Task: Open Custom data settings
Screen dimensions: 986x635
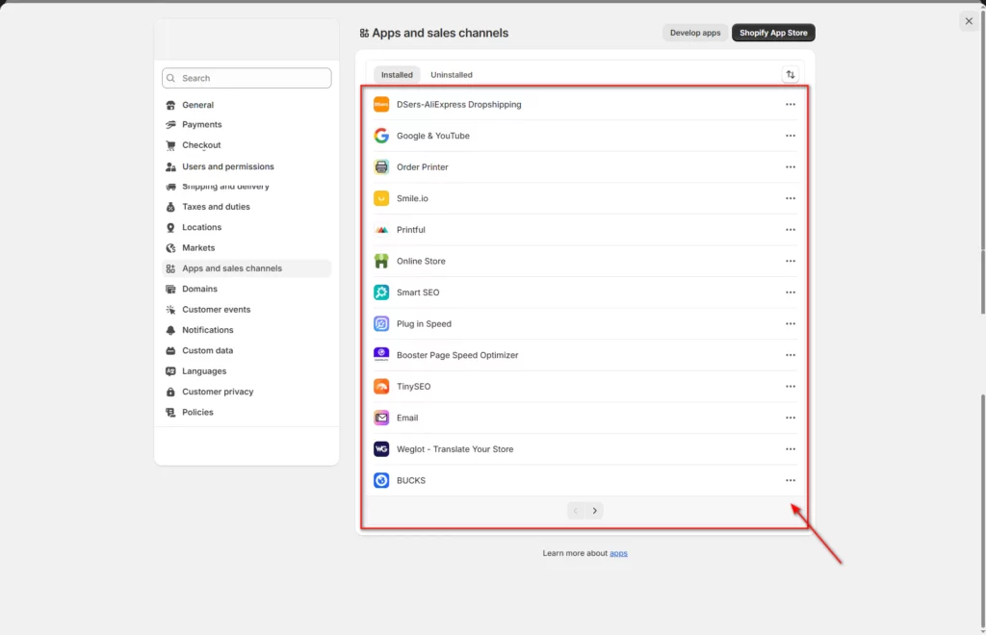Action: click(x=246, y=350)
